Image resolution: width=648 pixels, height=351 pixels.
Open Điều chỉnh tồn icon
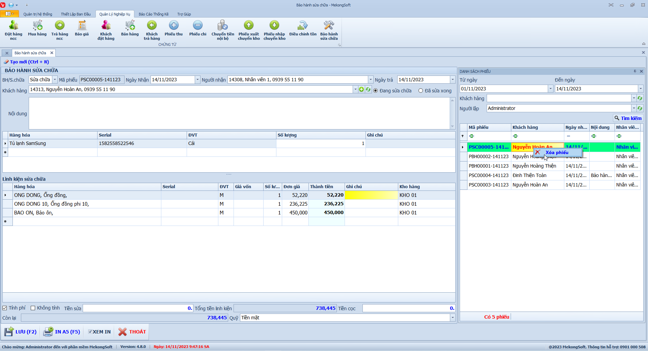point(303,26)
